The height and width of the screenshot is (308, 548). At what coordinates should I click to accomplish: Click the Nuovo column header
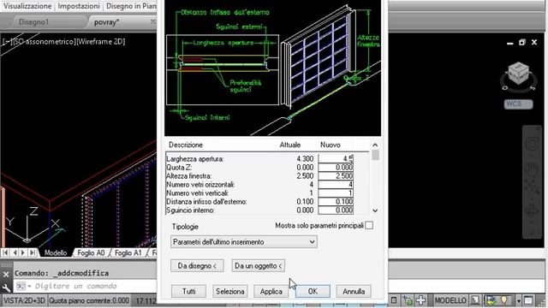331,145
